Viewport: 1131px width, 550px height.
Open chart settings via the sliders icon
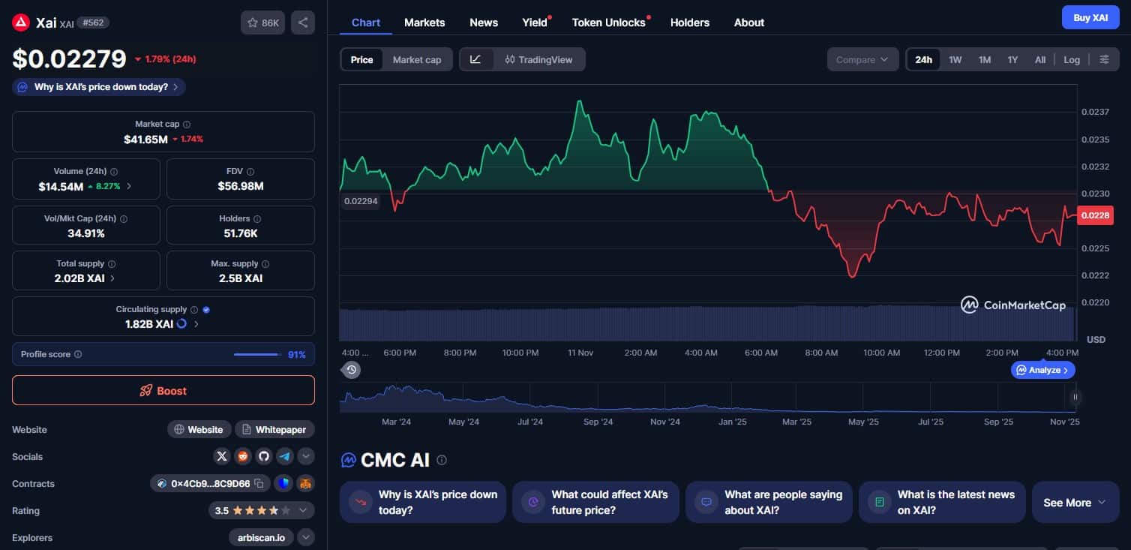coord(1104,59)
